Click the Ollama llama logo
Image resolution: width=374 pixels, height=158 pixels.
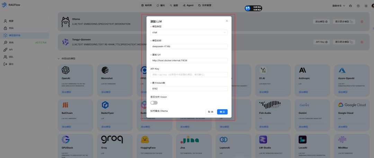65,22
